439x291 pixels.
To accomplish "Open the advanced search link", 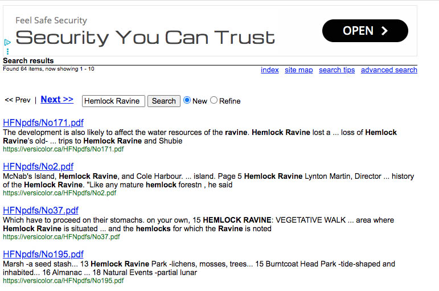I will tap(389, 70).
